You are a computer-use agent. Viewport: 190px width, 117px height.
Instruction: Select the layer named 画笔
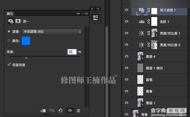click(x=149, y=80)
